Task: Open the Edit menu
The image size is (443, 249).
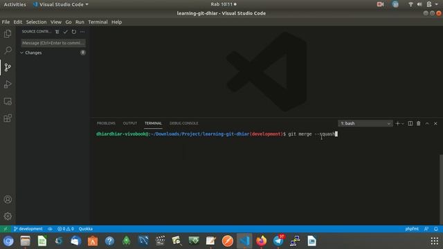Action: [x=17, y=22]
